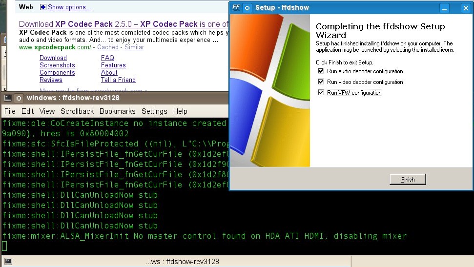Open the FAQ sitelink

pos(107,58)
